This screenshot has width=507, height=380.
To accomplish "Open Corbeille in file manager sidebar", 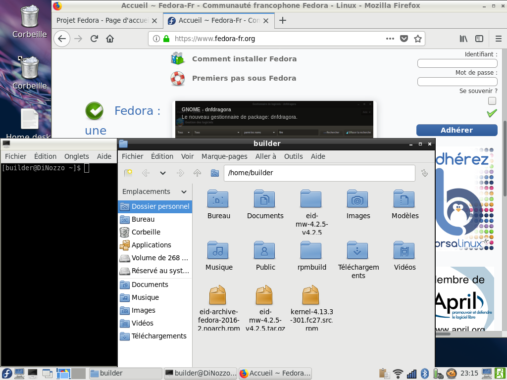I will [155, 232].
